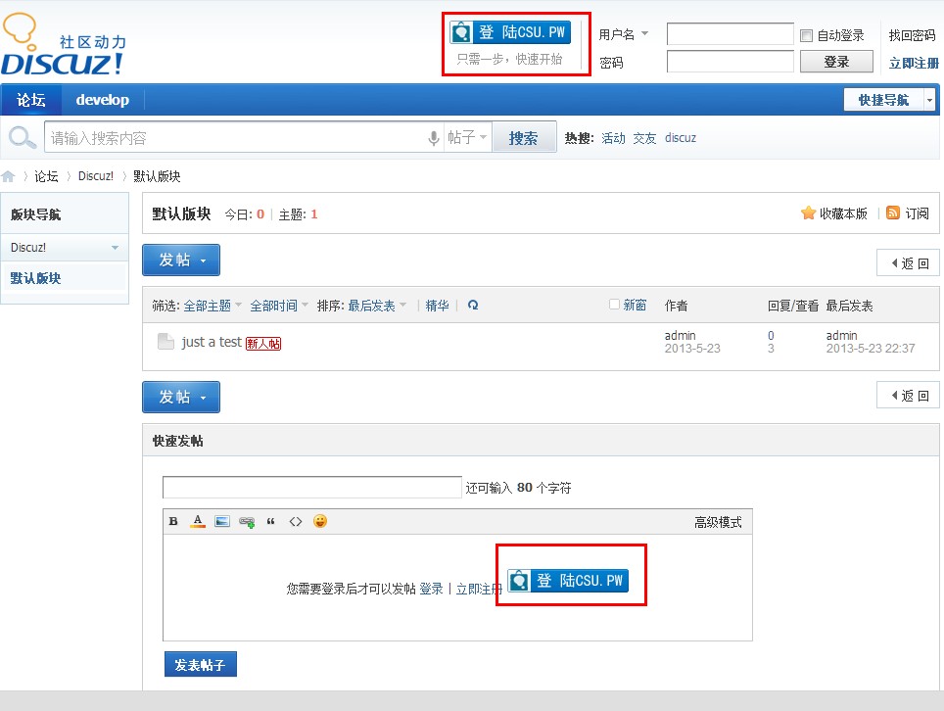The width and height of the screenshot is (944, 711).
Task: Click the insert link icon
Action: click(247, 522)
